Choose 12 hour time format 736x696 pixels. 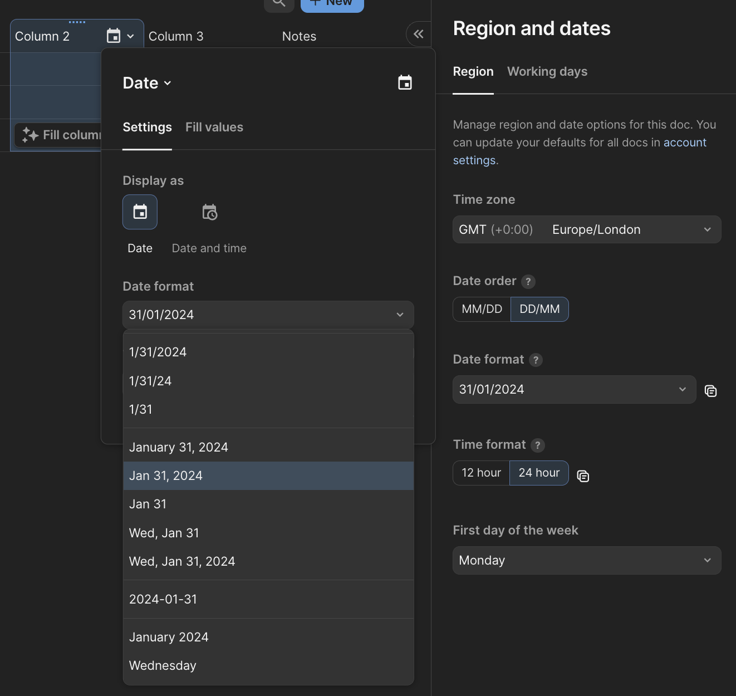[481, 473]
